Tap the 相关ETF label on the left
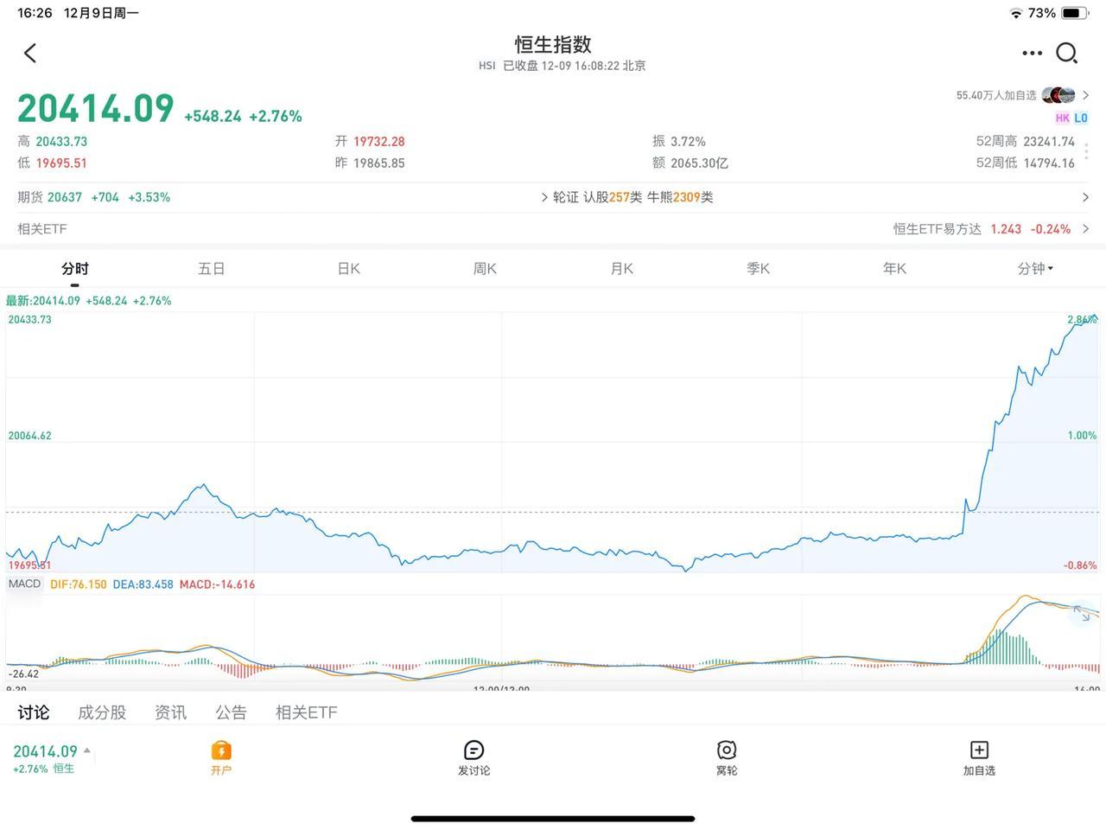The image size is (1106, 830). (42, 229)
